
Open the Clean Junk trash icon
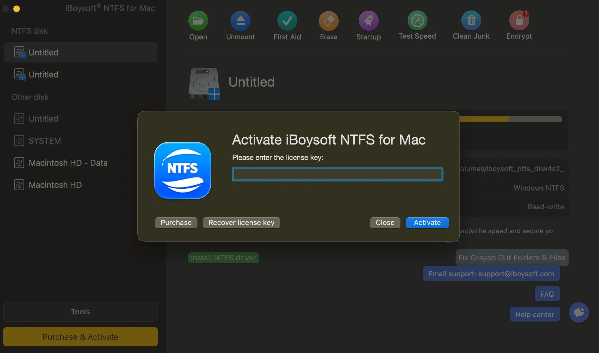[471, 20]
